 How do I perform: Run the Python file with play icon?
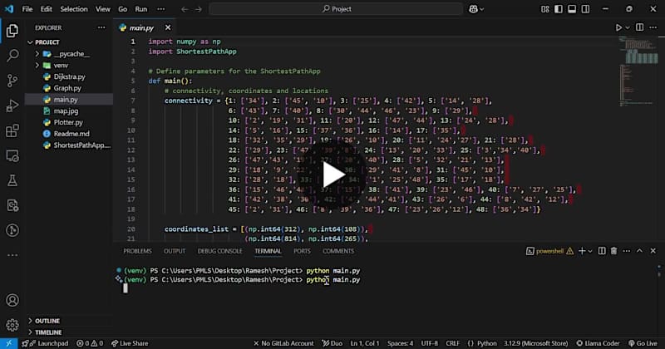point(618,27)
